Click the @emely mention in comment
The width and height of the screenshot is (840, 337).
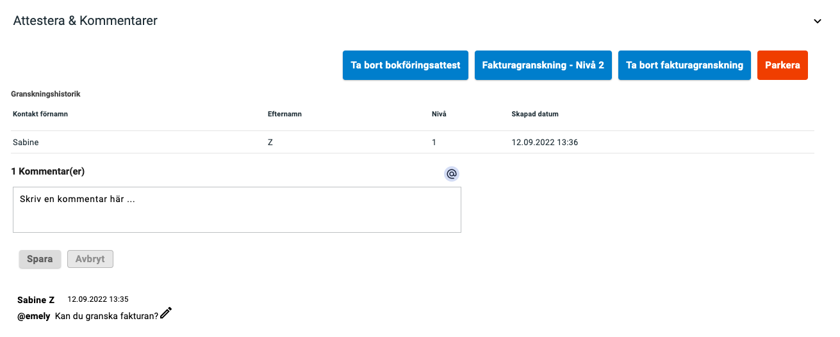pos(34,317)
